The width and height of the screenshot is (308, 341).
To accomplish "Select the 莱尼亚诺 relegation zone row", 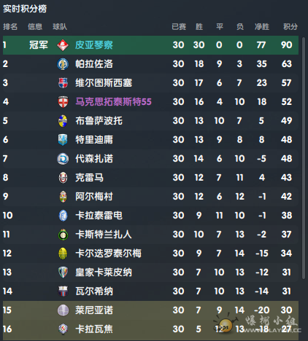I will pyautogui.click(x=150, y=310).
